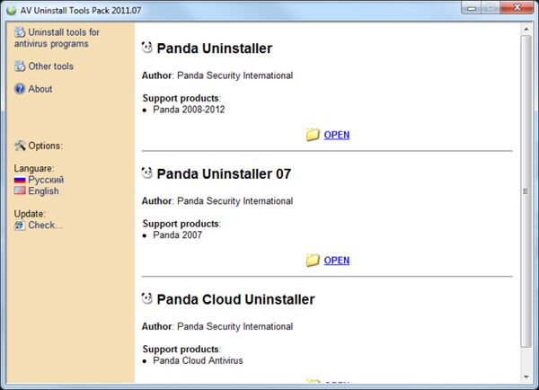
Task: Click the scrollbar down arrow
Action: tap(526, 377)
